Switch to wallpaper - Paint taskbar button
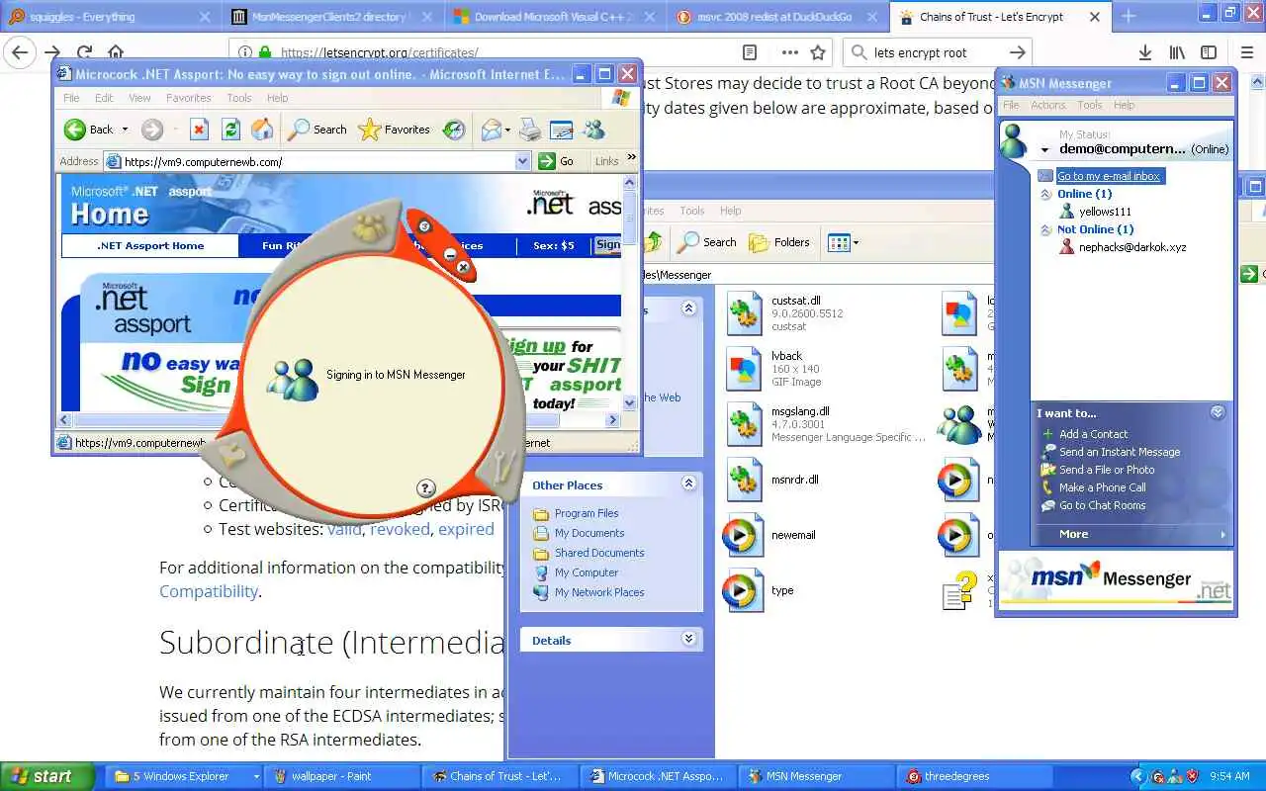1266x791 pixels. (344, 776)
